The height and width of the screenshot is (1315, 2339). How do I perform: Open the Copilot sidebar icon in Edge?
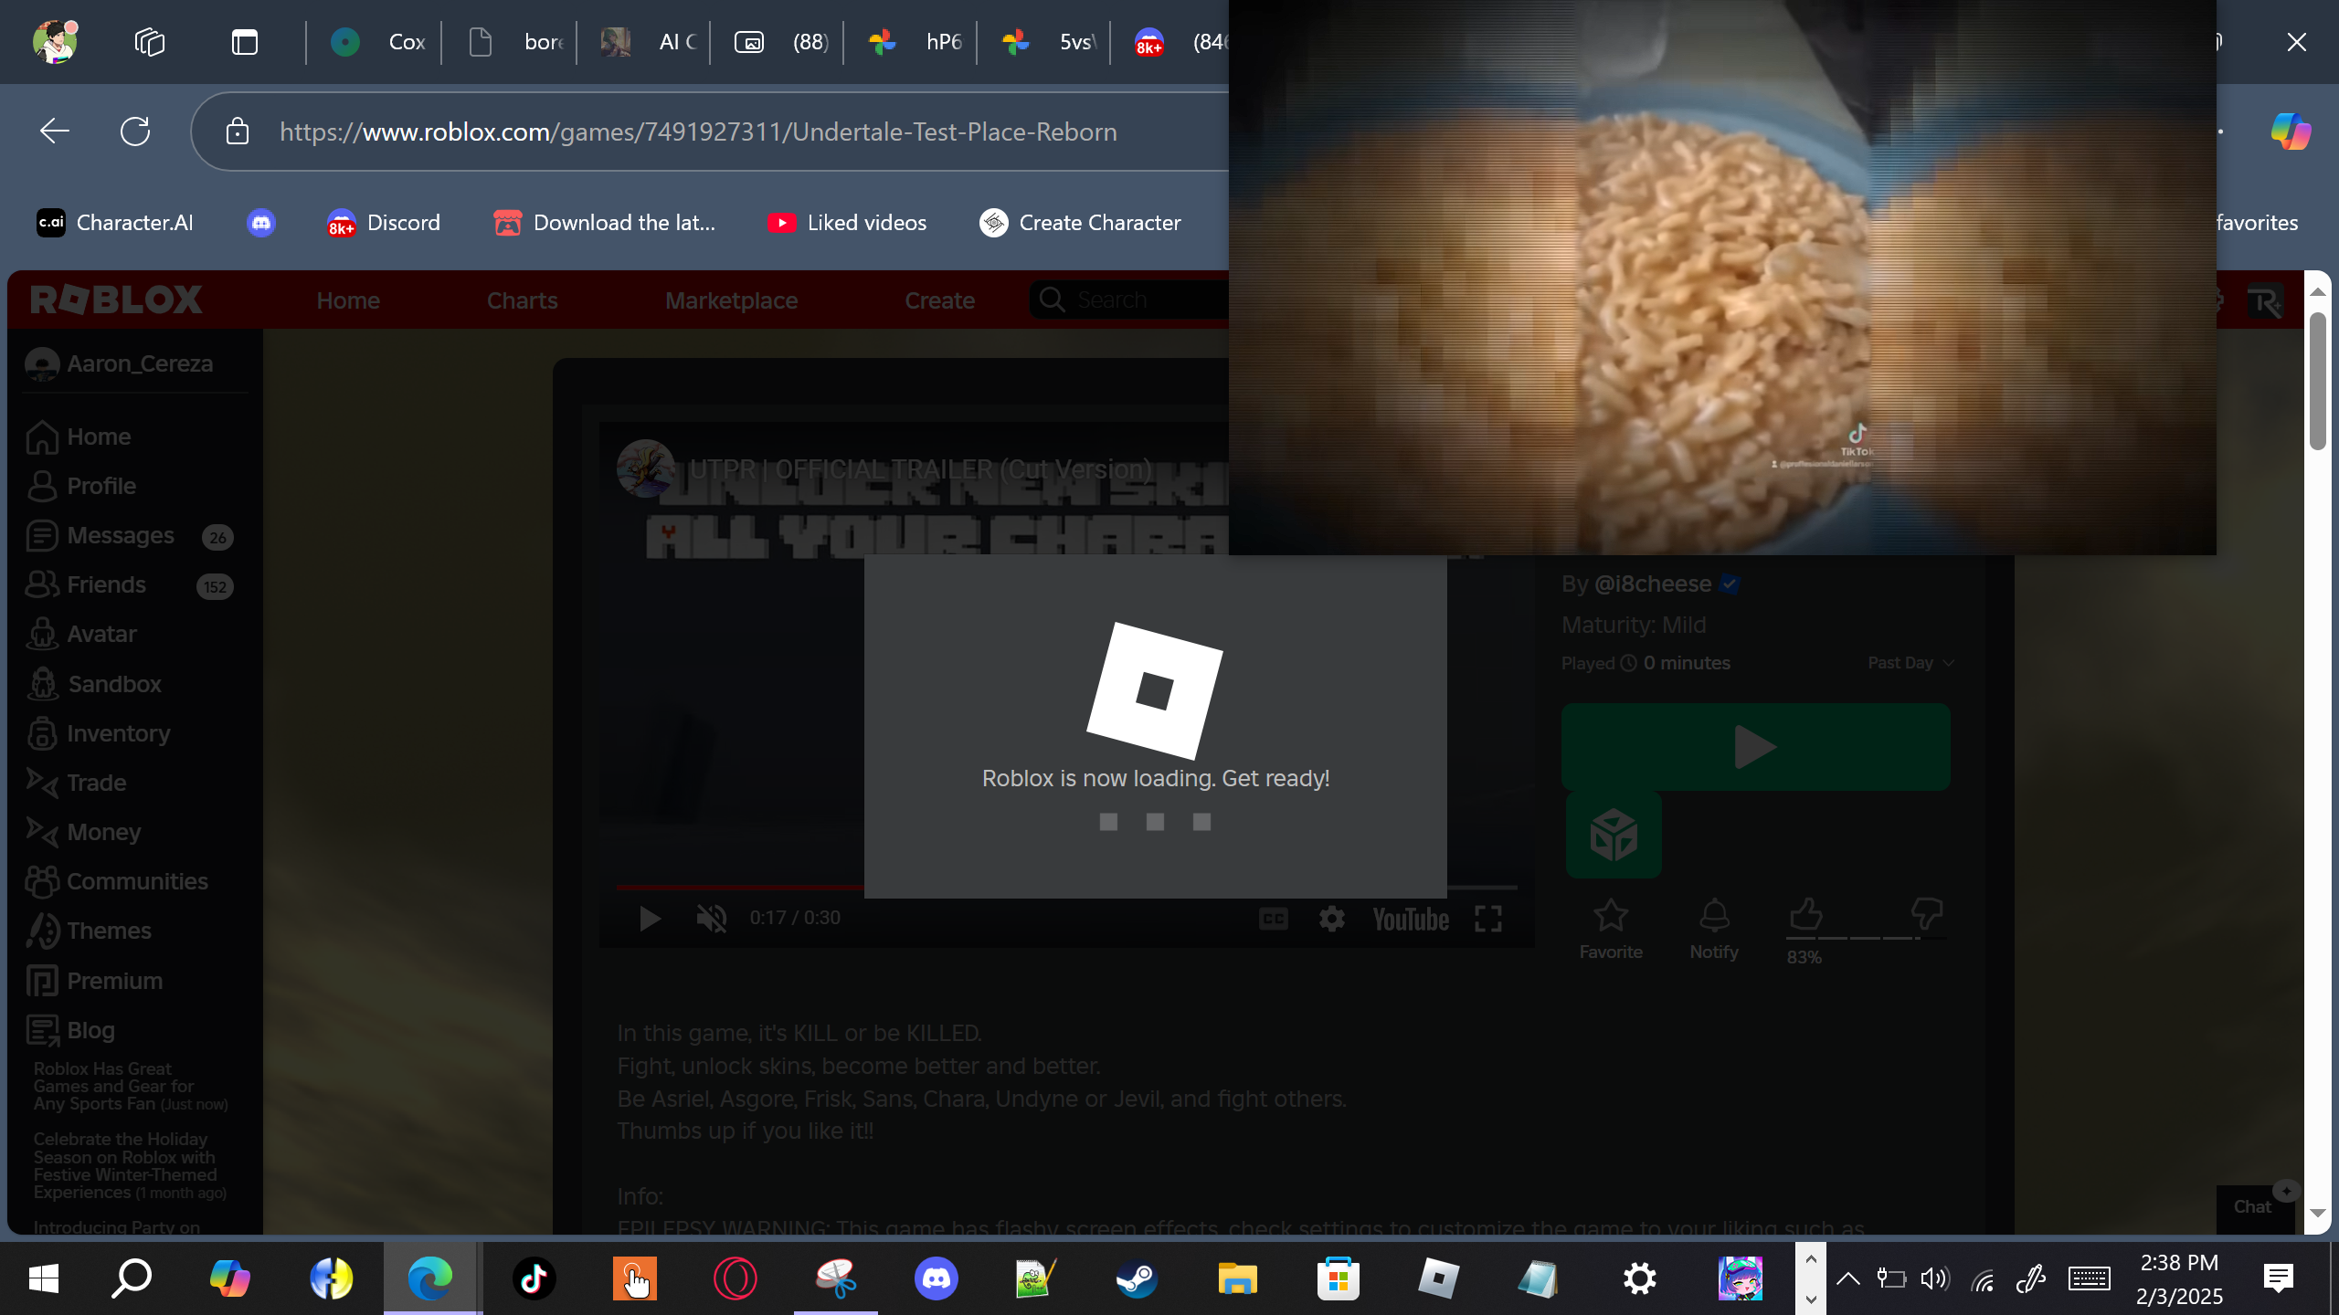(2291, 131)
